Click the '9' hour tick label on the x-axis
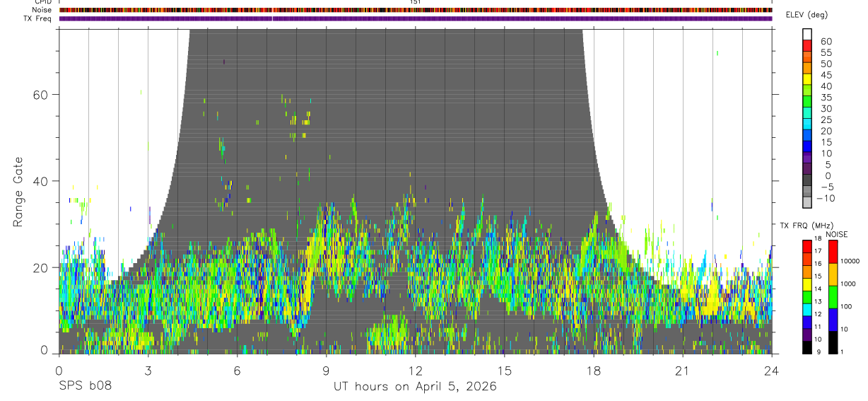Viewport: 868px width, 401px height. pos(326,370)
